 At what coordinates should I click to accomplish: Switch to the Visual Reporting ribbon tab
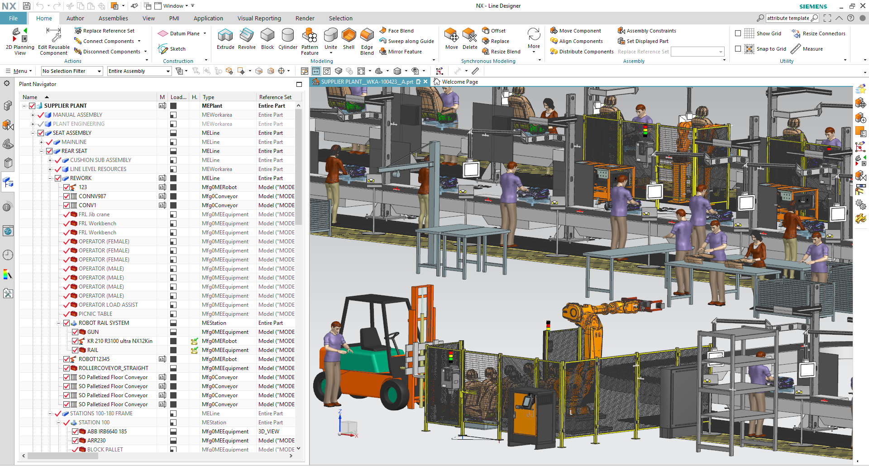tap(259, 18)
